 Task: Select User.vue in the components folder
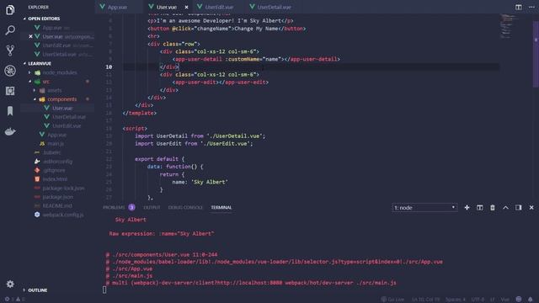tap(57, 109)
